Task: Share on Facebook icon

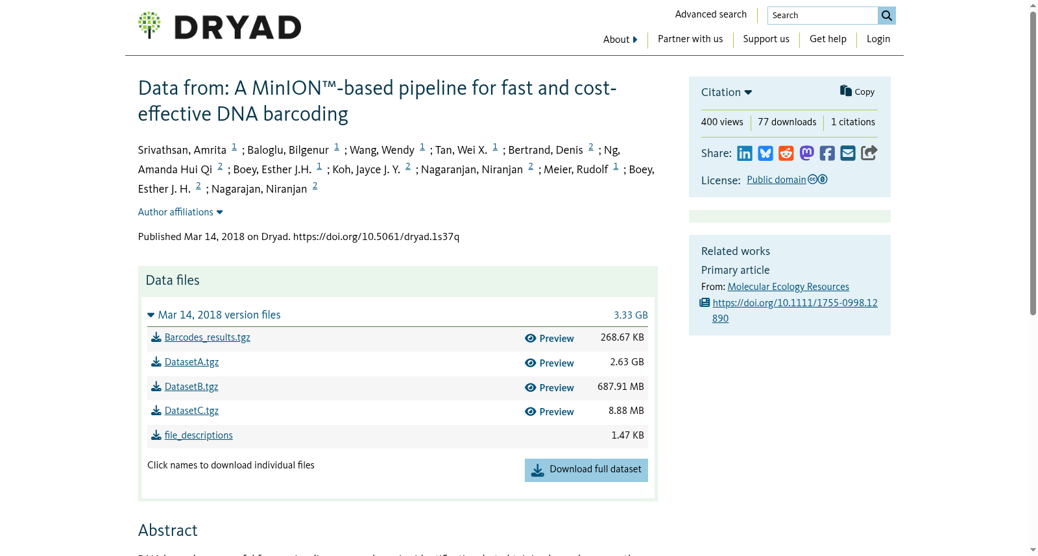Action: click(x=827, y=153)
